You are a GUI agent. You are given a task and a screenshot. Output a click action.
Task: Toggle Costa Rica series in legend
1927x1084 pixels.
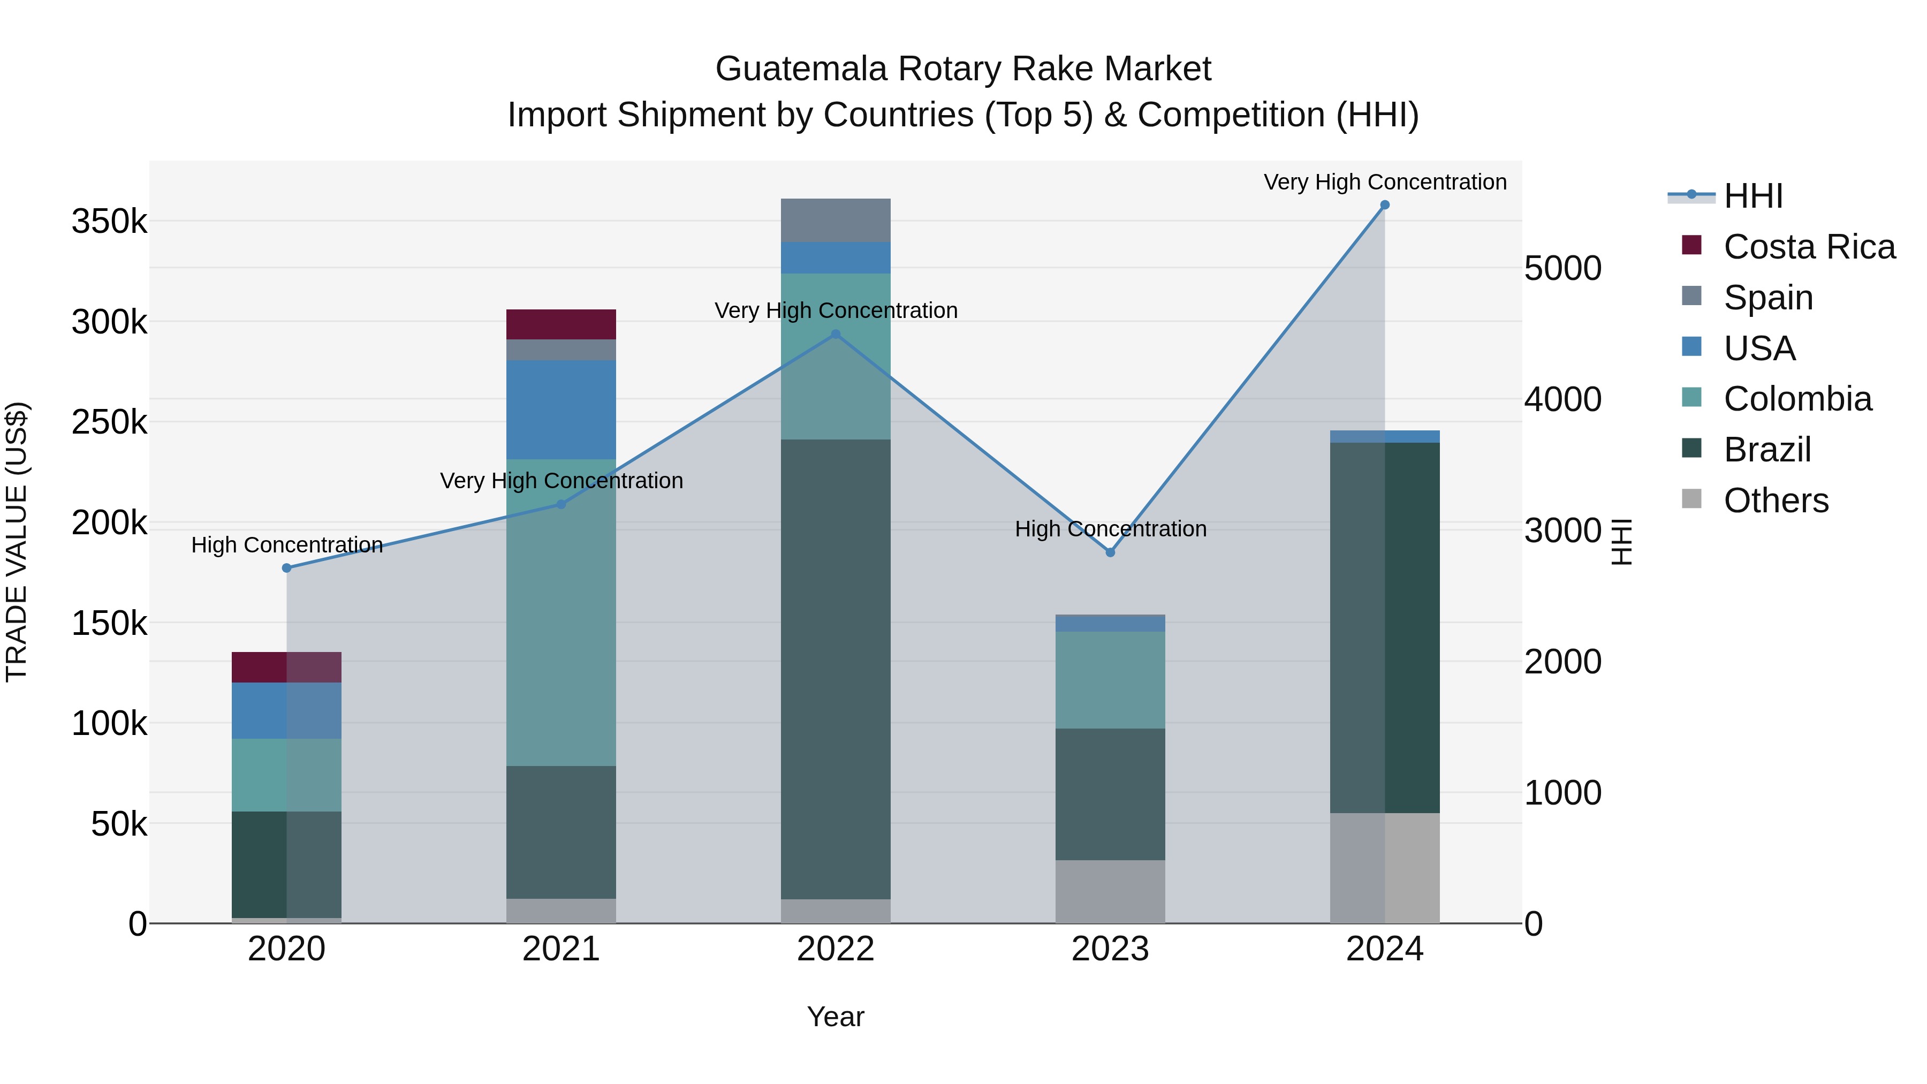(1788, 247)
